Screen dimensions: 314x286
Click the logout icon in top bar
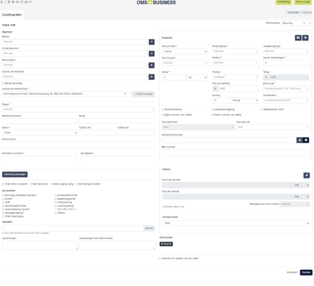point(31,2)
